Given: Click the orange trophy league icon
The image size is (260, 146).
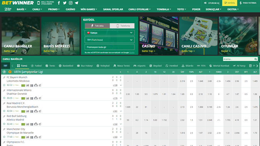Looking at the screenshot, I should click(x=10, y=72).
